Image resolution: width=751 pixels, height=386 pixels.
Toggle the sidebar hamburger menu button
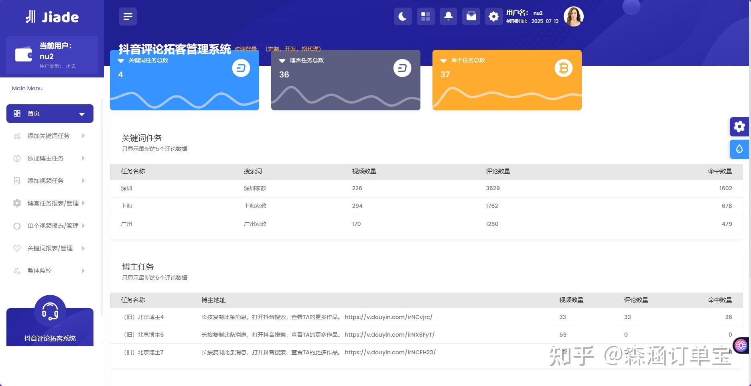(x=128, y=16)
